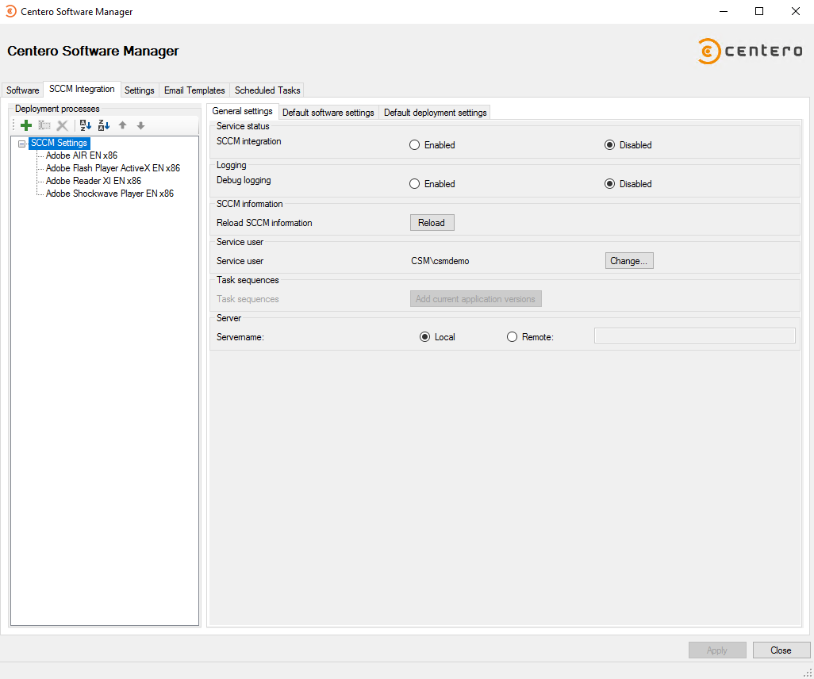Viewport: 814px width, 679px height.
Task: Minimize the Centero Software Manager window
Action: pos(724,11)
